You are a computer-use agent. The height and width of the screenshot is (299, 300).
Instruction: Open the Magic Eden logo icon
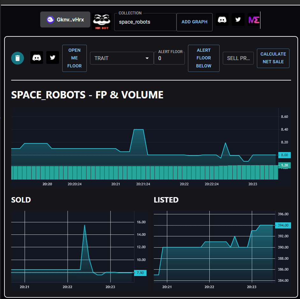(x=254, y=20)
